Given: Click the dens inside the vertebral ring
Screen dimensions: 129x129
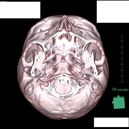Looking at the screenshot, I should [x=64, y=81].
